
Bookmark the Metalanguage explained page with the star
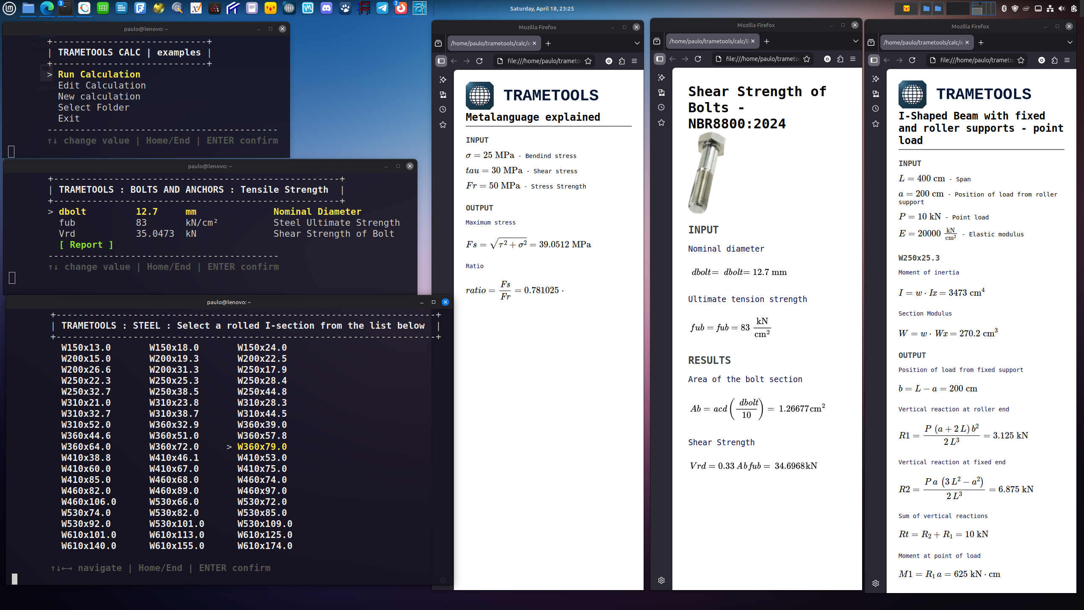point(588,61)
